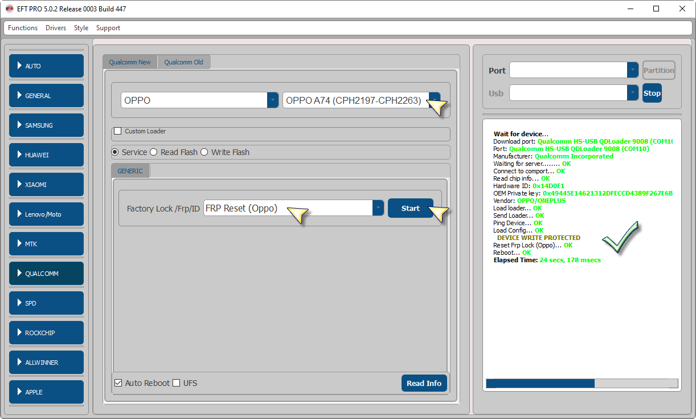This screenshot has height=419, width=696.
Task: Click the Partition button
Action: click(659, 70)
